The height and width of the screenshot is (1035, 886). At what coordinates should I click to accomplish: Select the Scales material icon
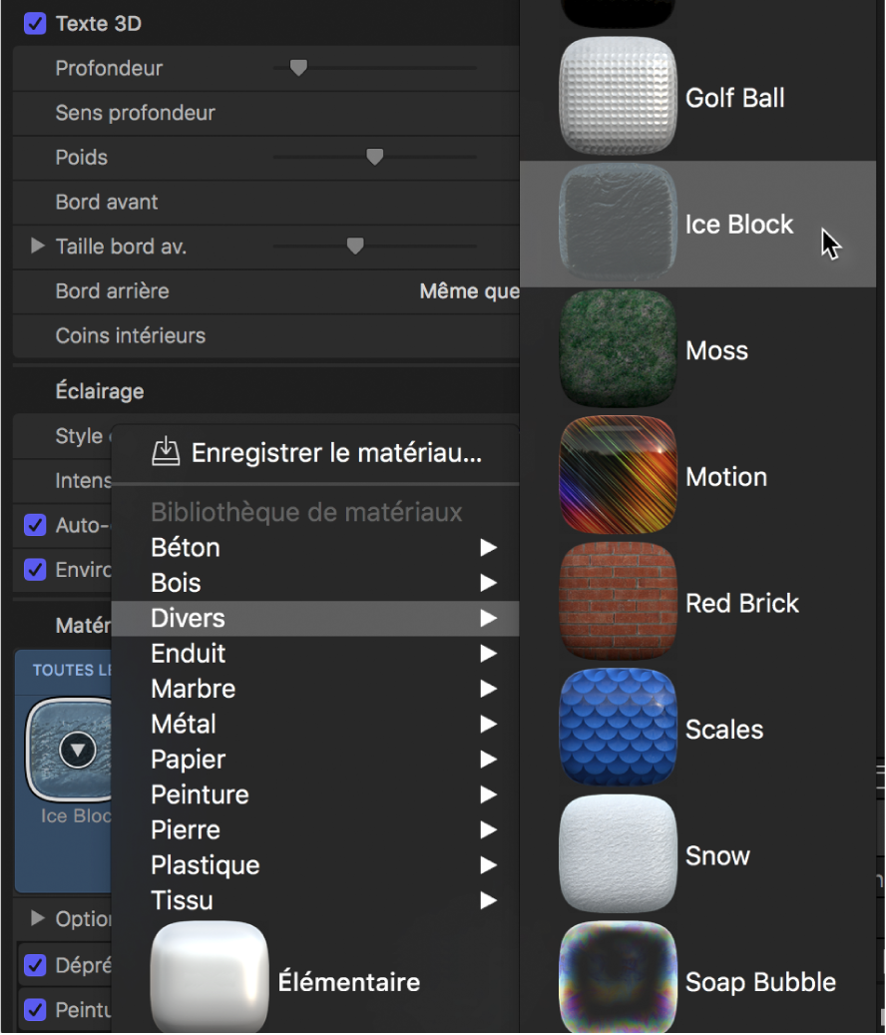coord(619,729)
